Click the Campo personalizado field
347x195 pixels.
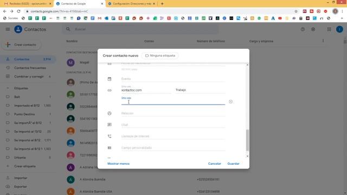[173, 148]
